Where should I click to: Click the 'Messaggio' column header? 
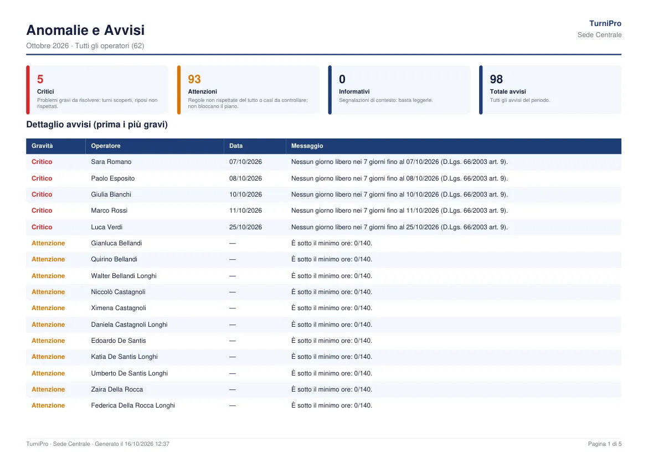pyautogui.click(x=307, y=146)
